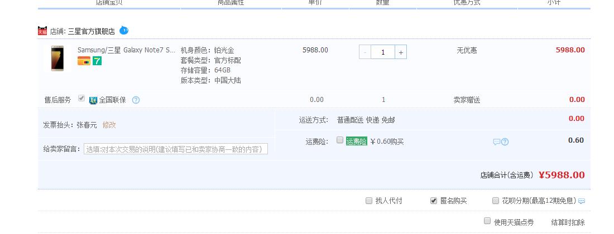Click the speech bubble icon beside the 运费险 help icon
The height and width of the screenshot is (234, 614).
click(x=497, y=142)
